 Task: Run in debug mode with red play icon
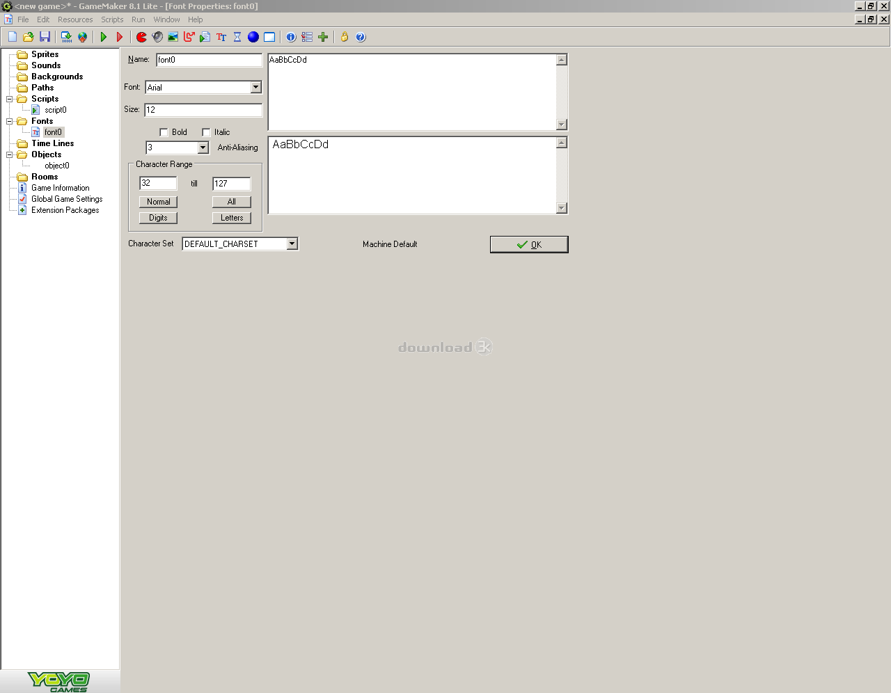click(120, 37)
